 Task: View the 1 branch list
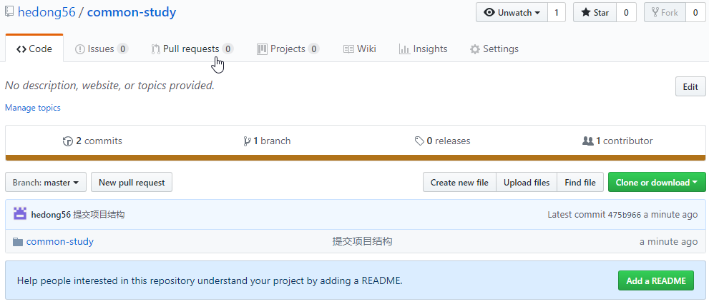(x=267, y=141)
